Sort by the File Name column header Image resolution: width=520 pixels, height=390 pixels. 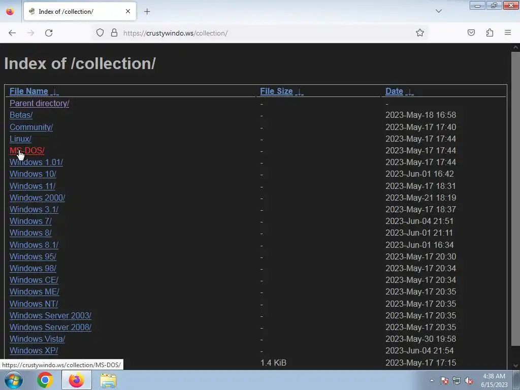(29, 91)
